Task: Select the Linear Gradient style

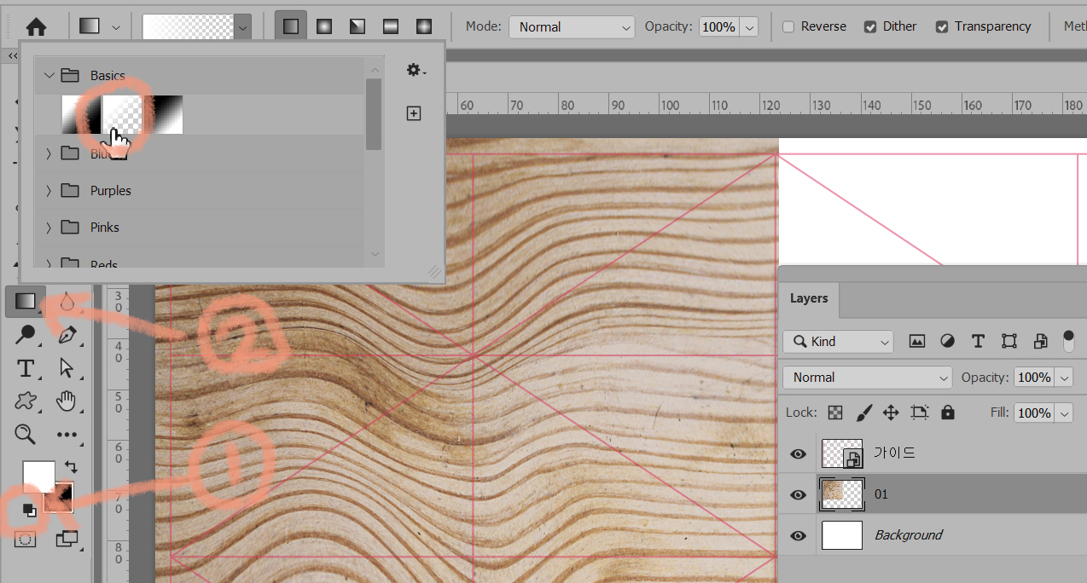Action: pos(291,26)
